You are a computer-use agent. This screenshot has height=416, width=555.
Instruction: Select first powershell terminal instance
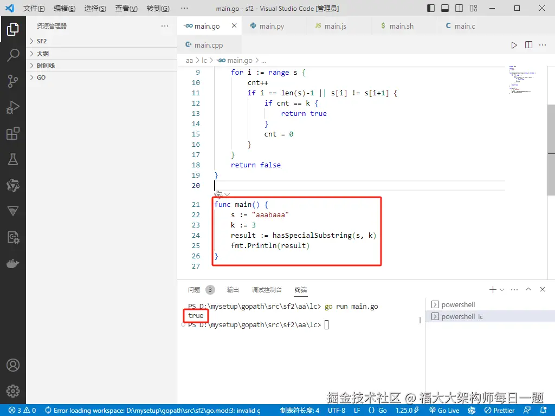(x=490, y=304)
